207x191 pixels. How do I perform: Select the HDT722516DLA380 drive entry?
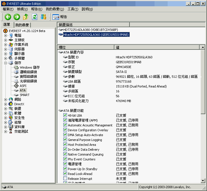click(x=88, y=30)
